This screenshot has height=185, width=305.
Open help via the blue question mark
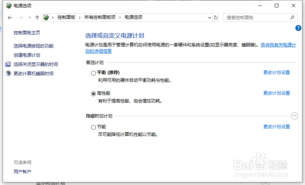298,28
